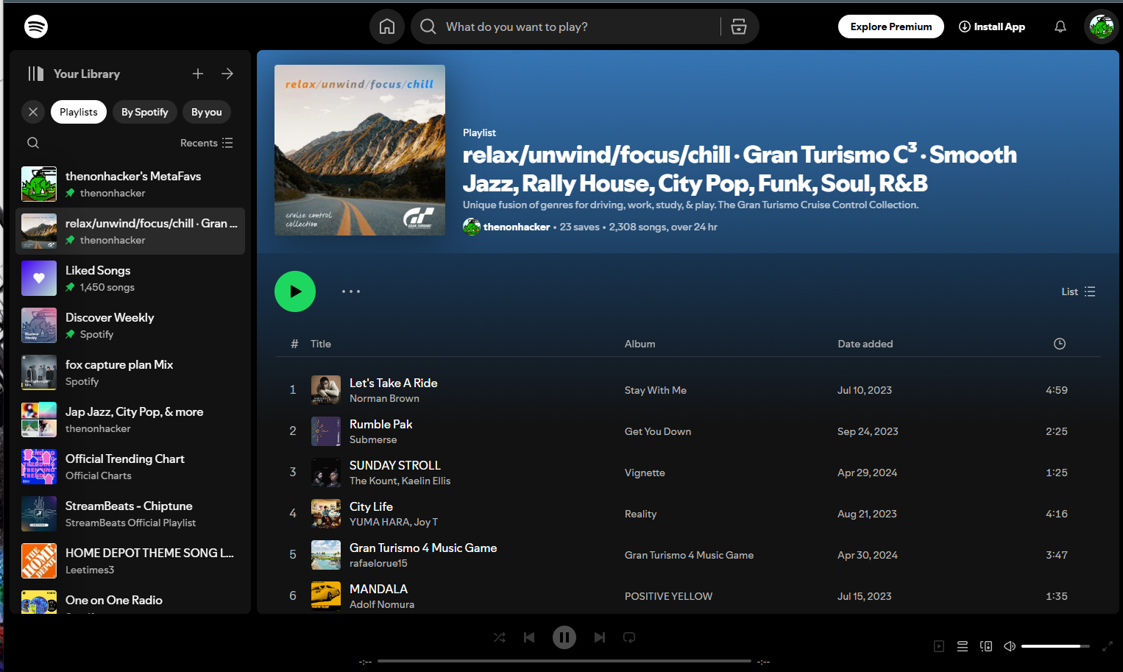Open Jap Jazz, City Pop, & more playlist
This screenshot has height=672, width=1123.
(x=130, y=420)
